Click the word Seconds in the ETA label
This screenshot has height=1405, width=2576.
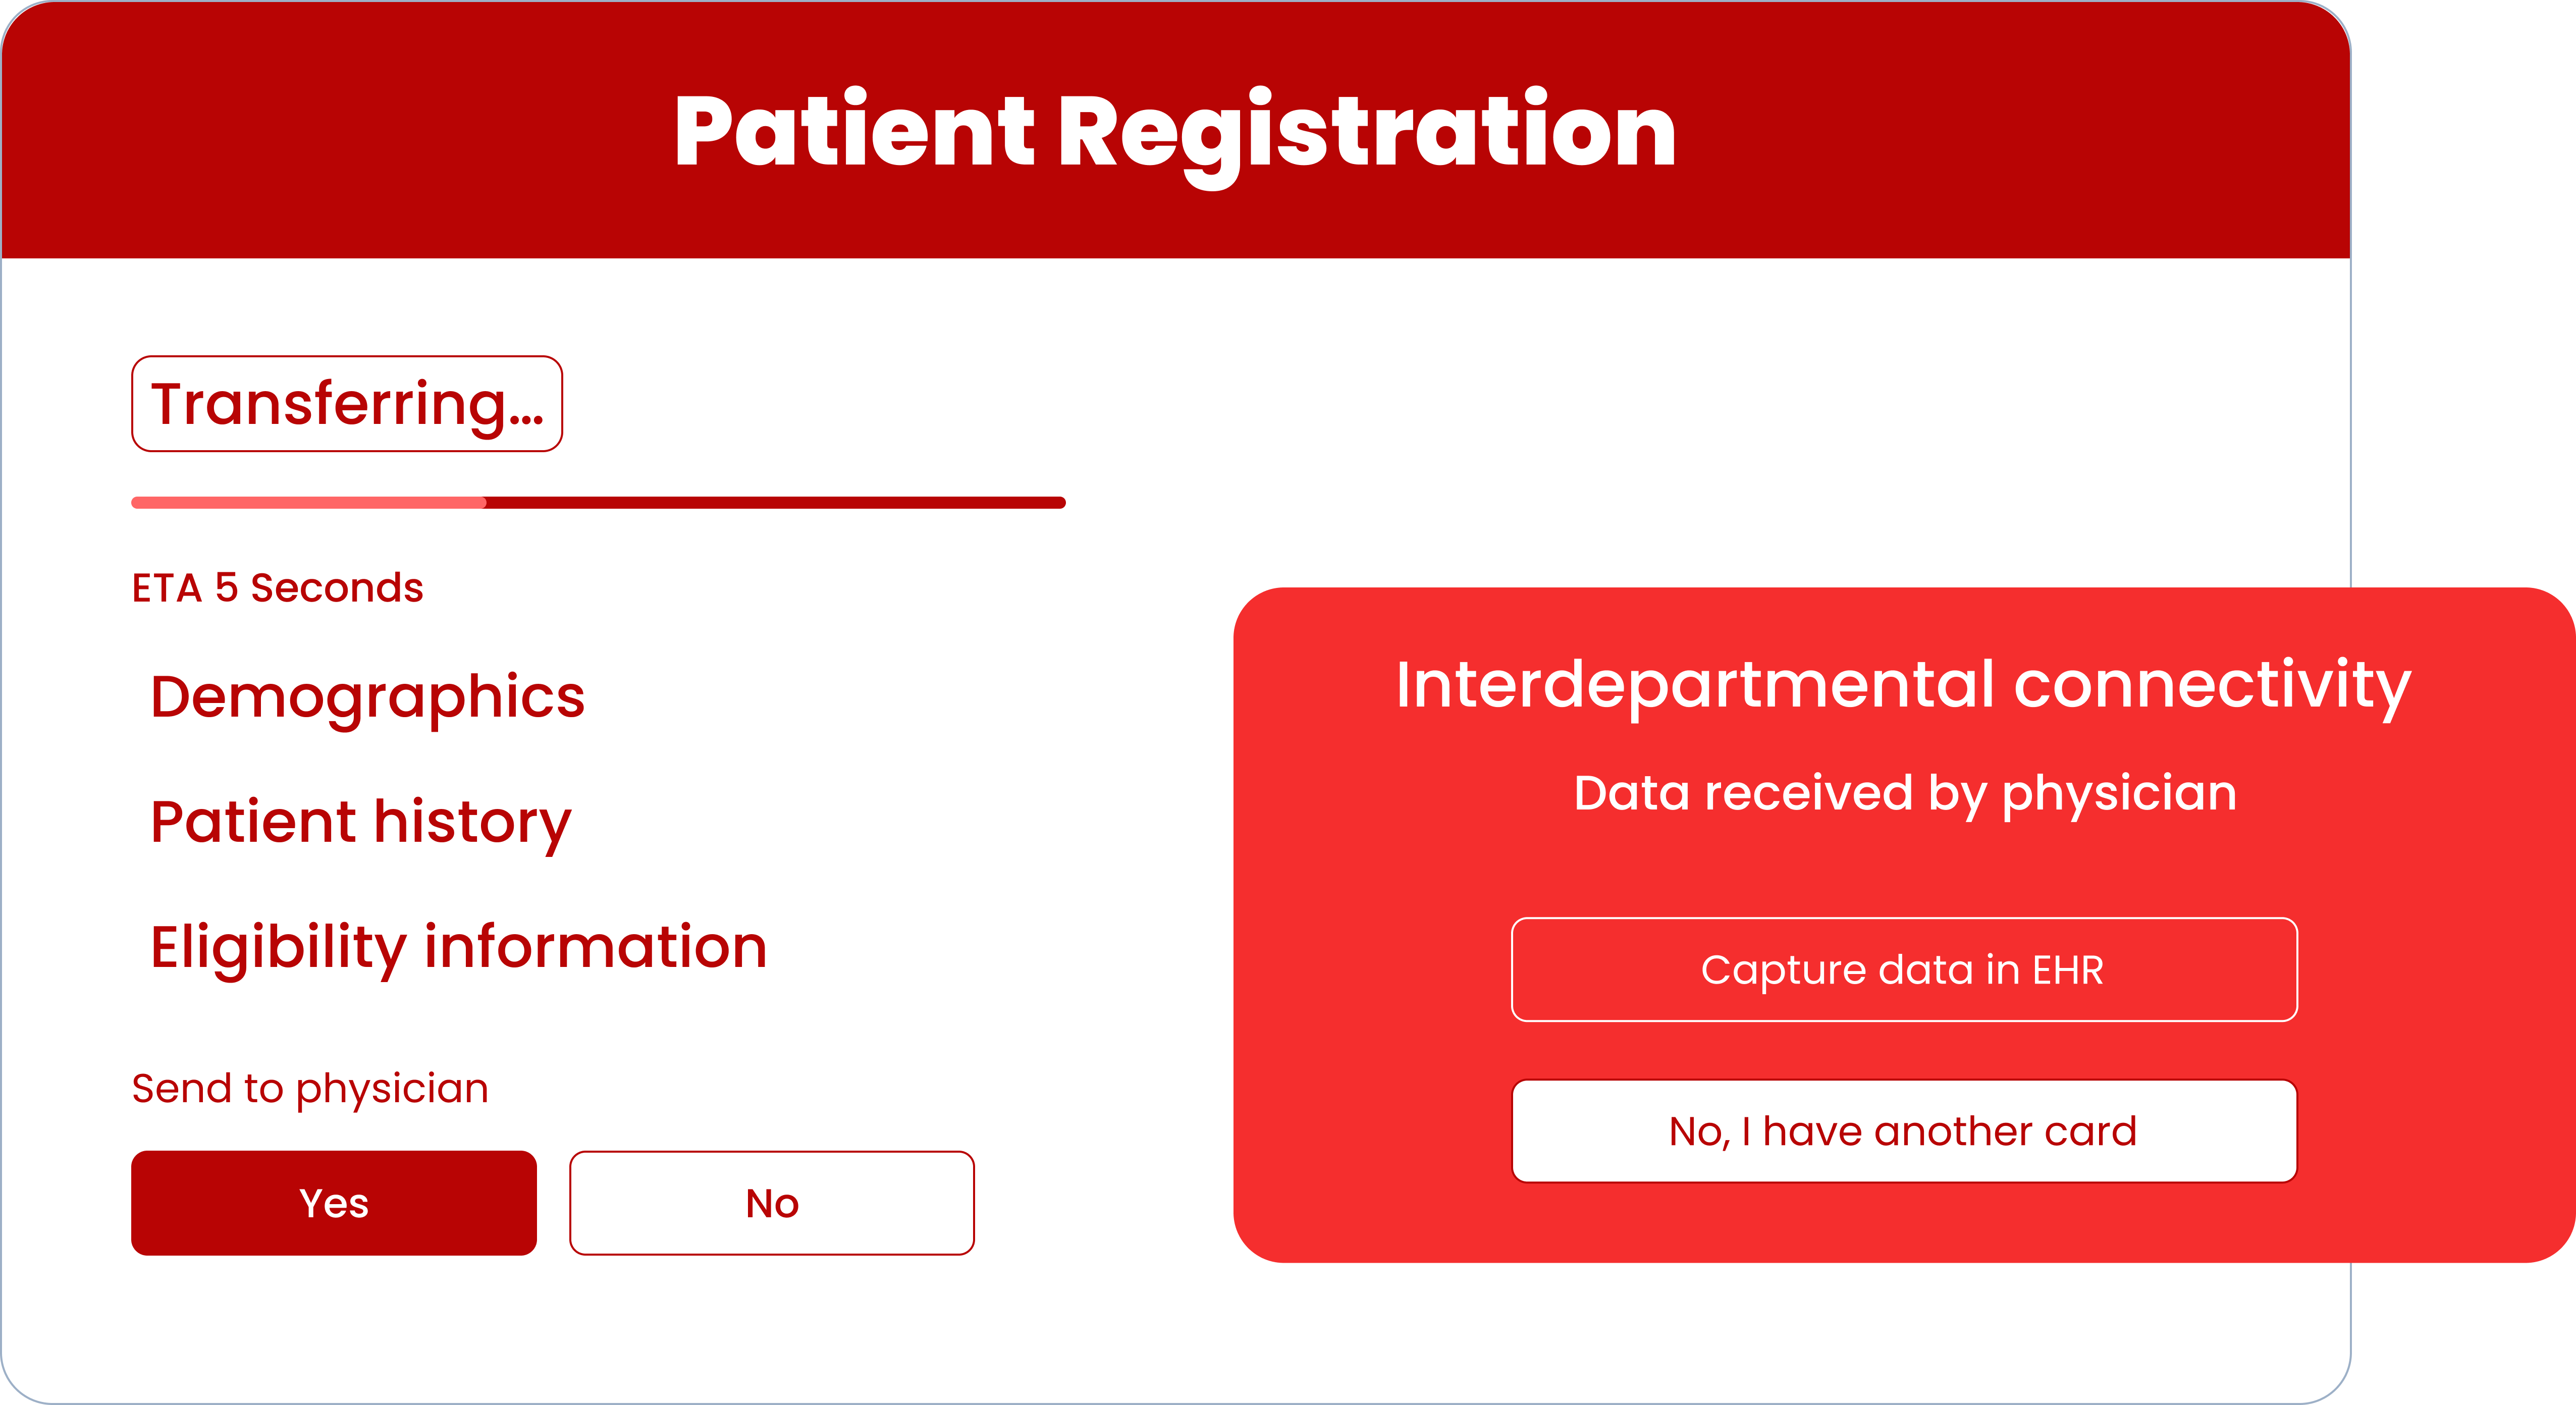point(337,588)
